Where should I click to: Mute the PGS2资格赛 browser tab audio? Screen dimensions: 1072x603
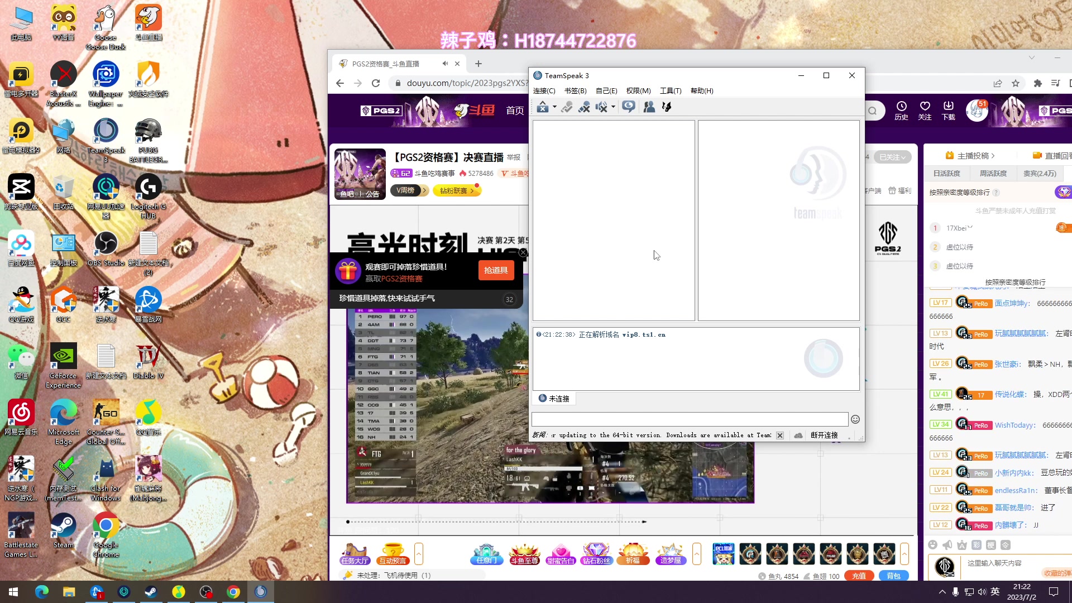pos(445,64)
